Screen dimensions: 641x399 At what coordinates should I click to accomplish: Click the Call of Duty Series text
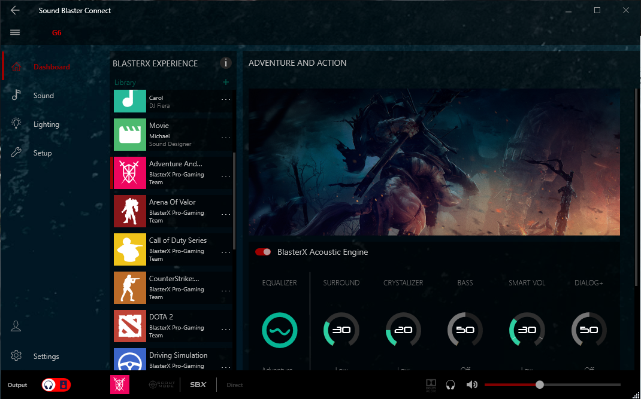click(178, 240)
